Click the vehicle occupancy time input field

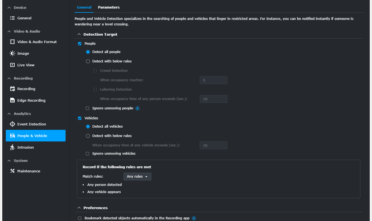click(x=213, y=145)
